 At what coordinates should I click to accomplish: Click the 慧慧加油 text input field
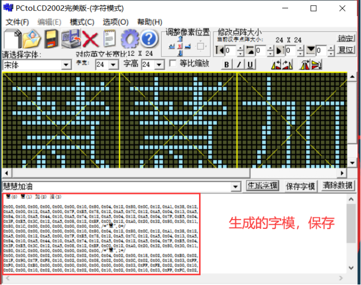click(x=117, y=187)
